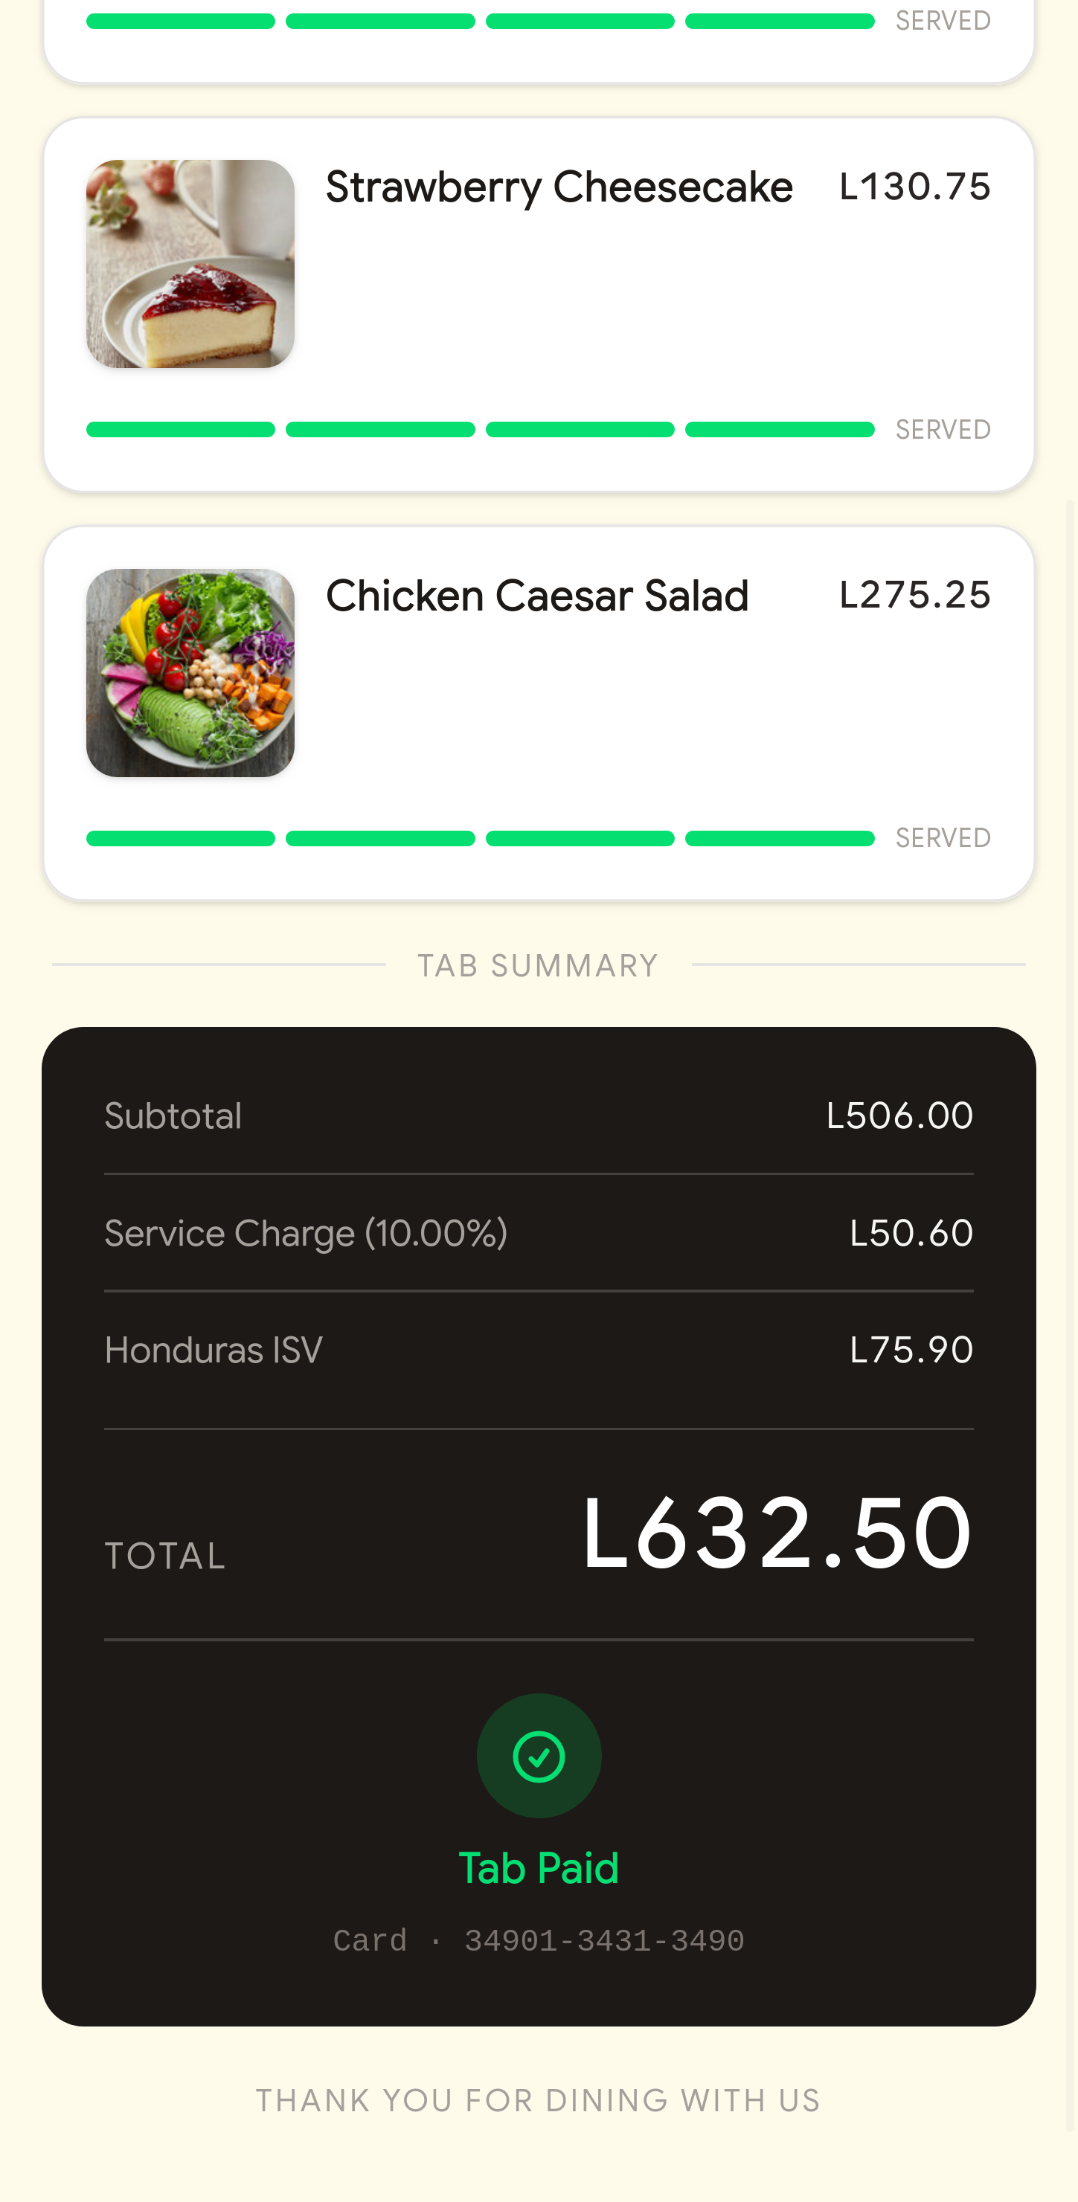Click SERVED status on the Strawberry Cheesecake card

click(942, 429)
